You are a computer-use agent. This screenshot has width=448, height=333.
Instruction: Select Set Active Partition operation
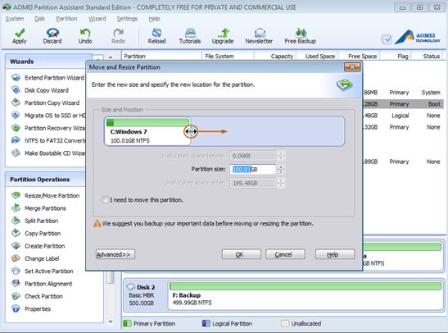[43, 271]
